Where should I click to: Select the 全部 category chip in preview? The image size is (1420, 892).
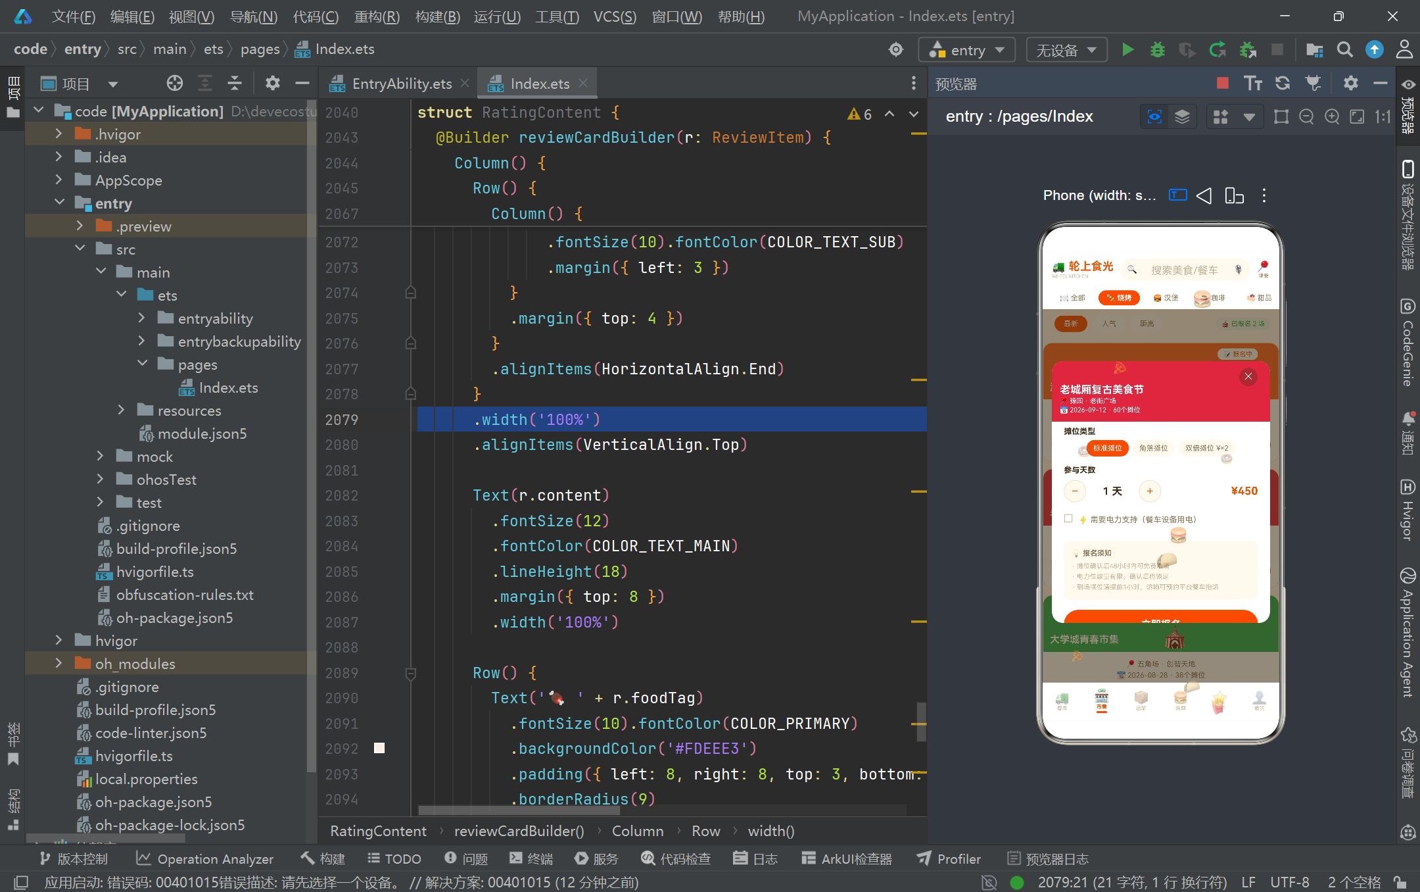pyautogui.click(x=1073, y=298)
